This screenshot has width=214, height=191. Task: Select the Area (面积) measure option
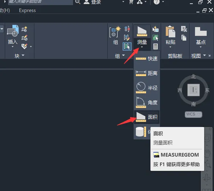pos(147,117)
